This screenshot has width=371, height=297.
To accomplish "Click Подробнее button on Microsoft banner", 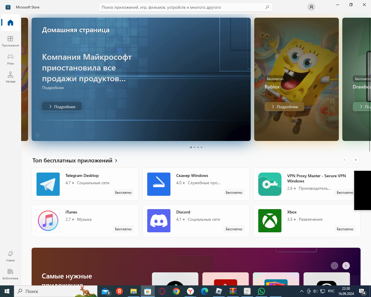I will (62, 106).
